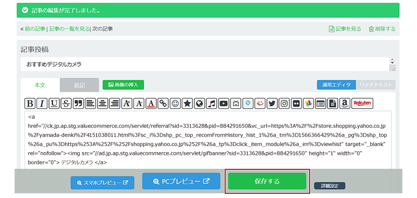Click the star icon in the toolbar

click(187, 104)
